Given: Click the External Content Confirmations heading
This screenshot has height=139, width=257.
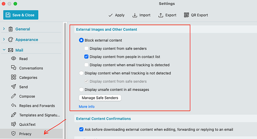Looking at the screenshot, I should tap(104, 119).
